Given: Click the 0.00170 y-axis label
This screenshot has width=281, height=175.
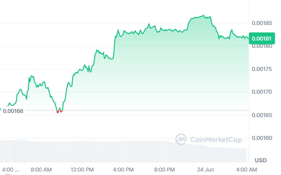Looking at the screenshot, I should (x=261, y=92).
